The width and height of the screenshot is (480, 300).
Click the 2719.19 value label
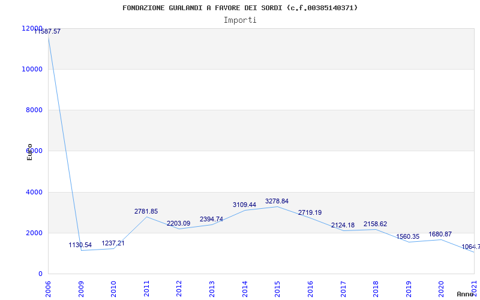pos(310,212)
